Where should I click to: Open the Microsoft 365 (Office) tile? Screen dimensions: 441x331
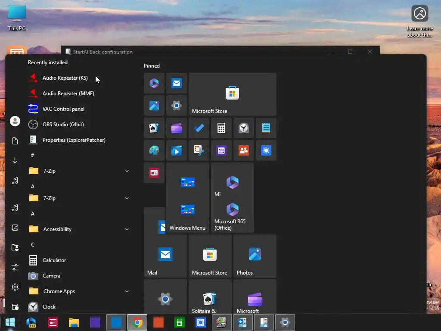[232, 216]
